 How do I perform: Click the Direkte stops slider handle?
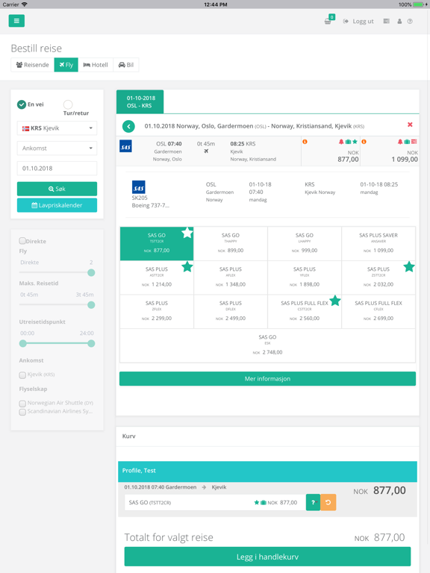pyautogui.click(x=91, y=272)
